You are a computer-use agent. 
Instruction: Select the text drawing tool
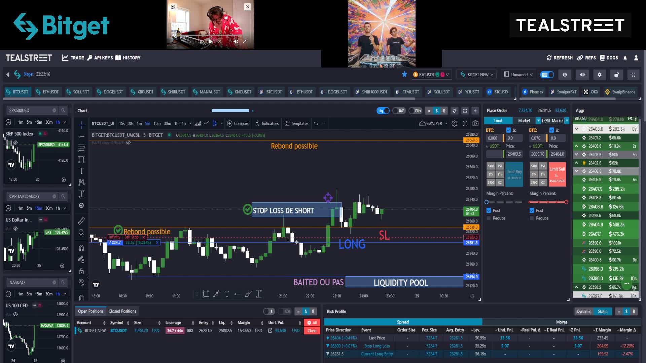pyautogui.click(x=81, y=171)
